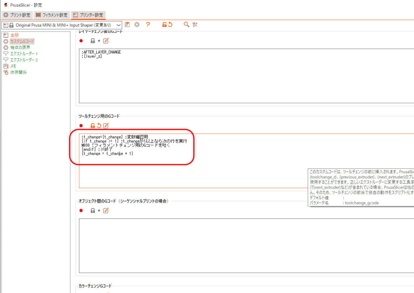Click the {endif} ;if終了 line
This screenshot has height=293, width=414.
pos(97,149)
